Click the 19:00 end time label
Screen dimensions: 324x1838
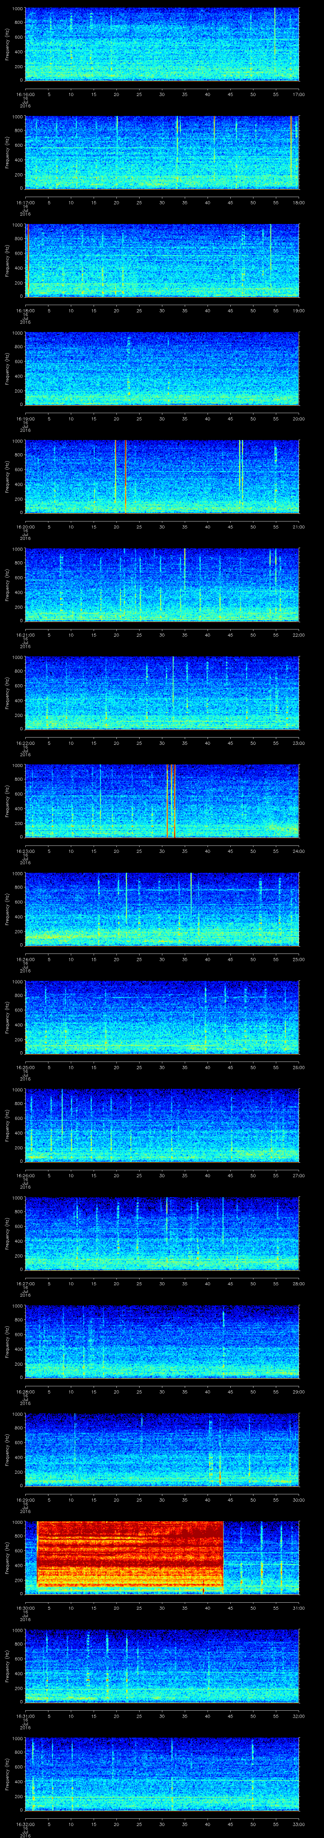click(299, 311)
